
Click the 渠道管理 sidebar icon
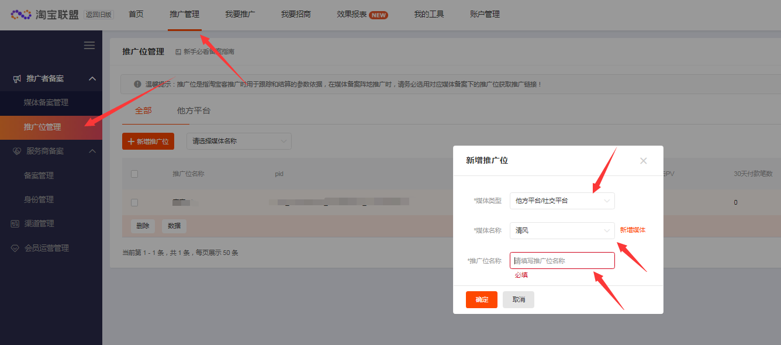[x=15, y=223]
